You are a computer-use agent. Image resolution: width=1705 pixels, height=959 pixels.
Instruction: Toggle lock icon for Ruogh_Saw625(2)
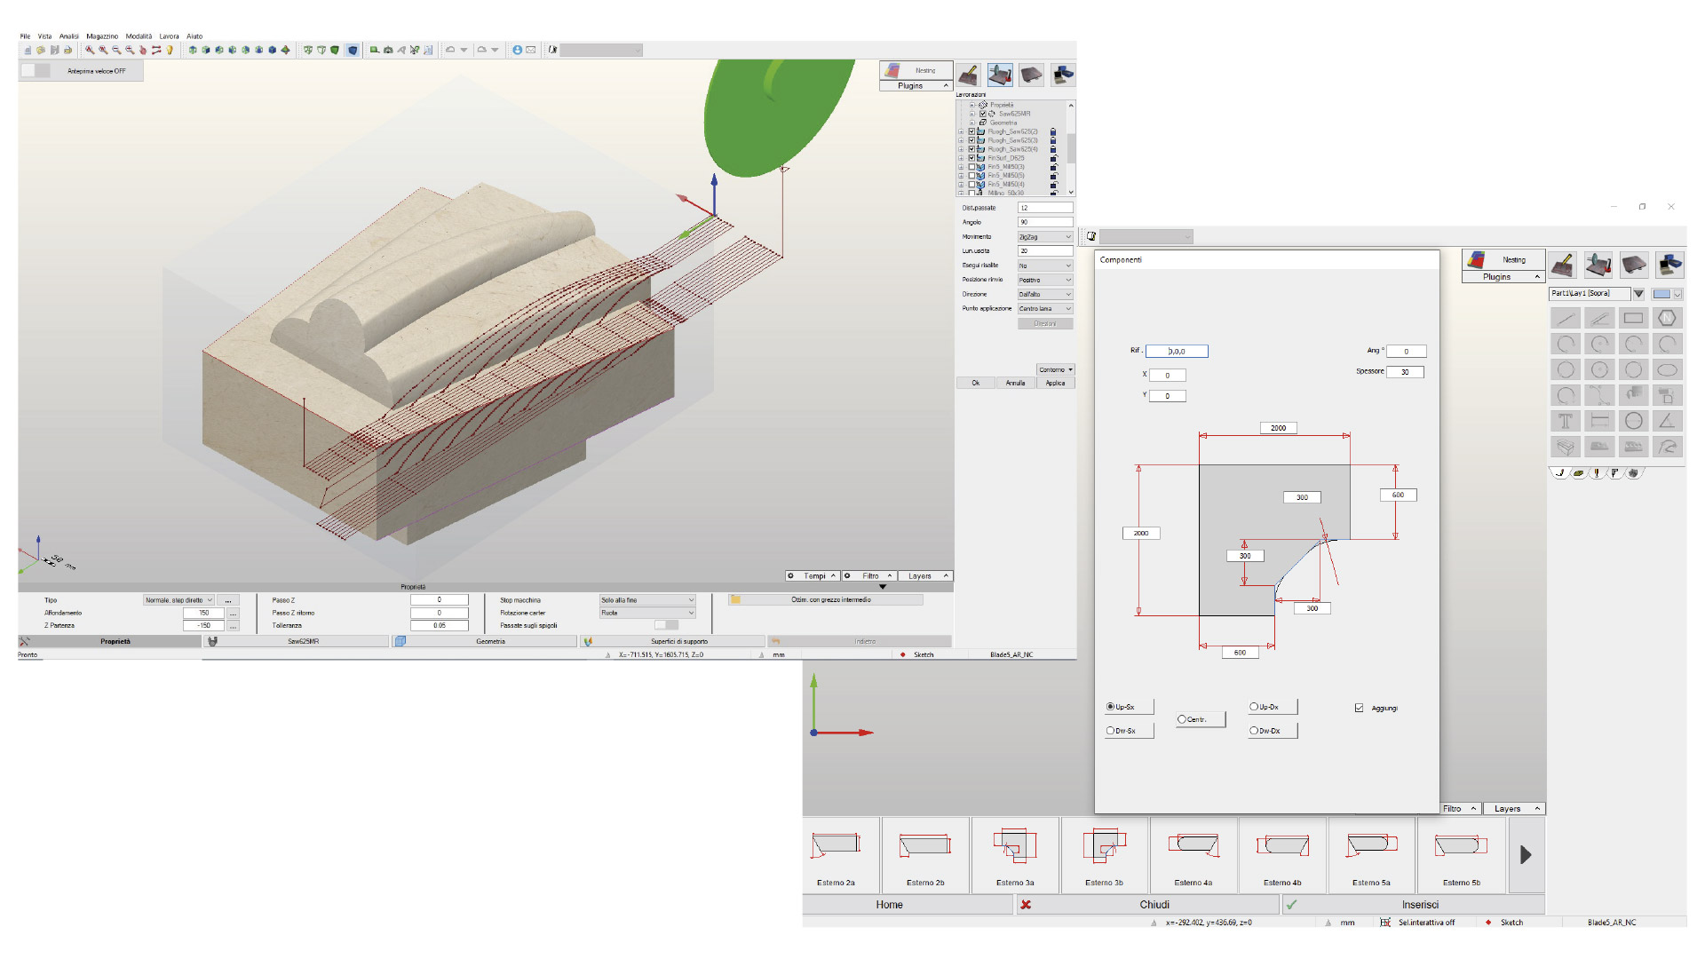coord(1053,131)
